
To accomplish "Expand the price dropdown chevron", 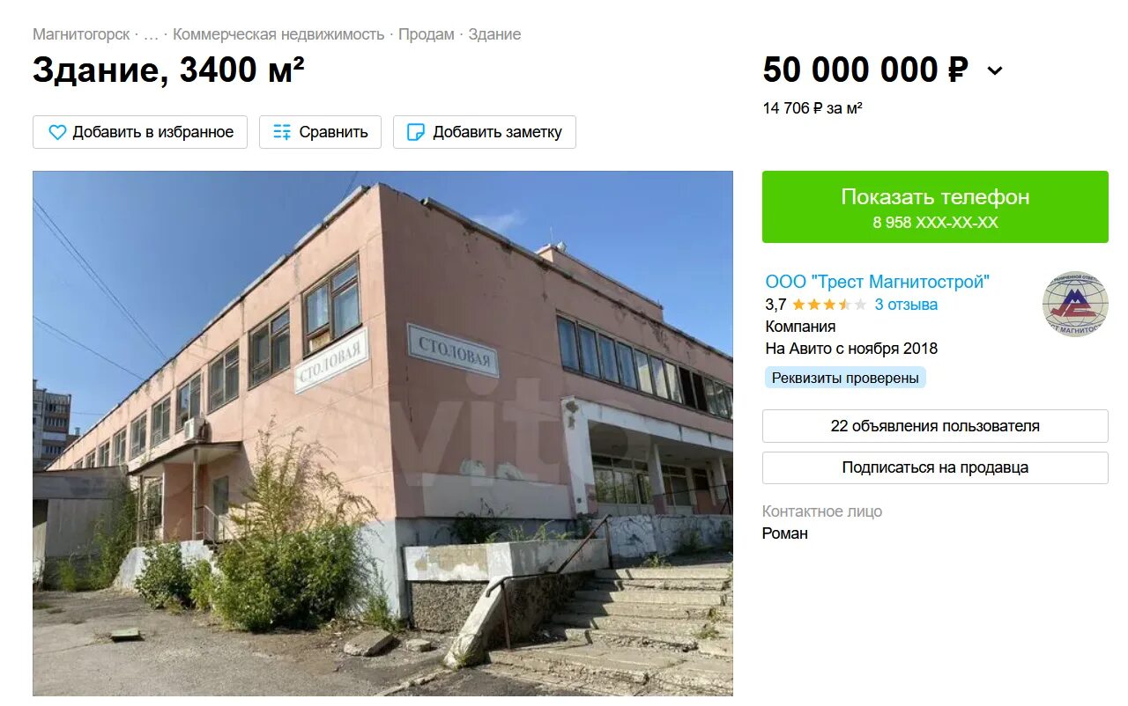I will [x=995, y=70].
